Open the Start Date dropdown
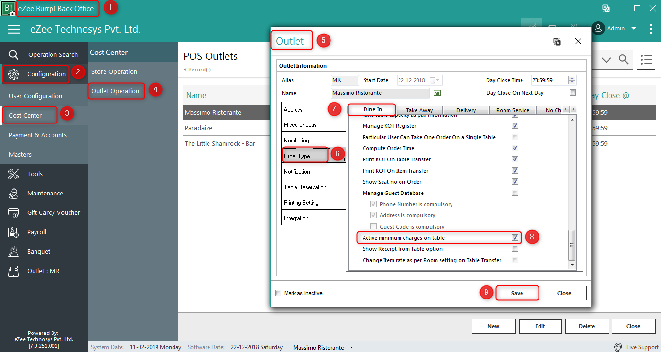 coord(438,80)
